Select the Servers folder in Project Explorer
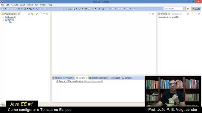The image size is (202, 113). click(x=11, y=20)
